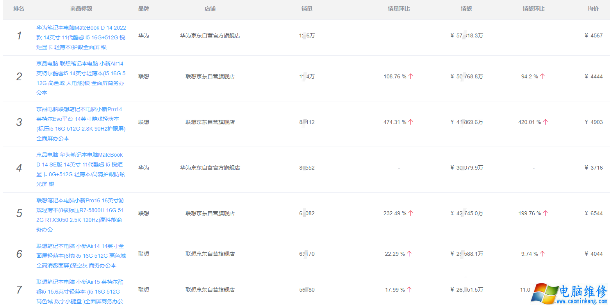Click the rank number 2
This screenshot has height=308, width=610.
tap(19, 76)
